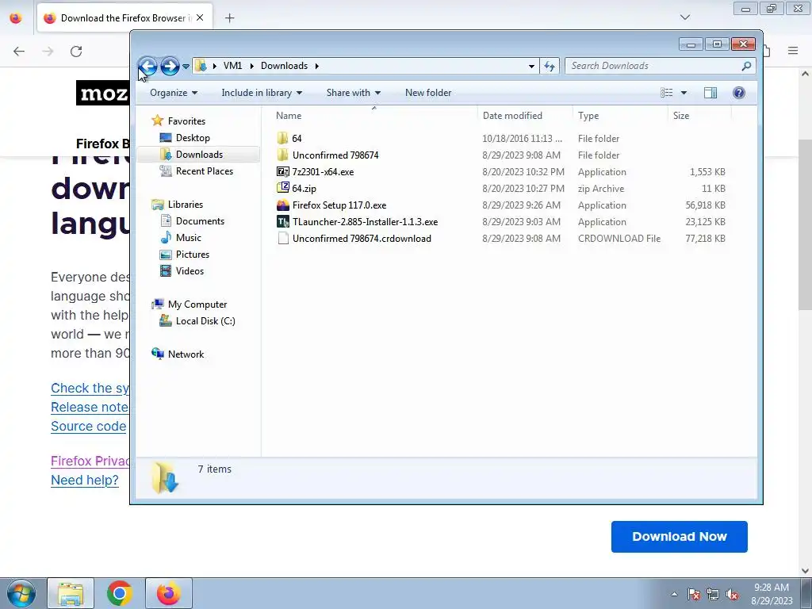Open Firefox application menu hamburger
The width and height of the screenshot is (812, 609).
tap(793, 51)
